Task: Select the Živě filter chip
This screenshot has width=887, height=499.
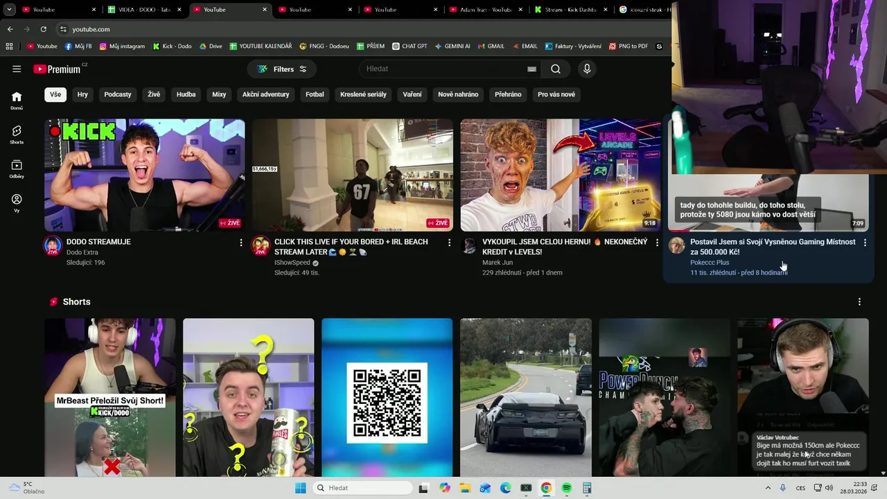Action: (x=154, y=94)
